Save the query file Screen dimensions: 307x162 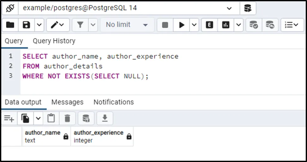[x=27, y=25]
